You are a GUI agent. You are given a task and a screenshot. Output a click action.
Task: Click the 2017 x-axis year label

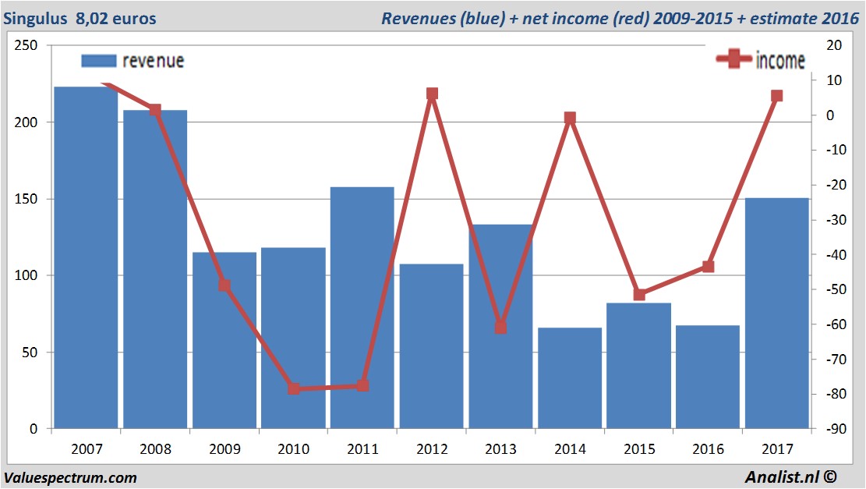[x=778, y=448]
